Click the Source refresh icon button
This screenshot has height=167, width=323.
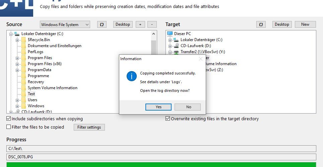pyautogui.click(x=102, y=24)
